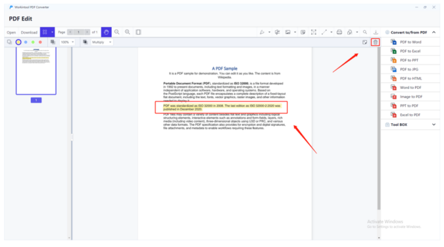Image resolution: width=444 pixels, height=247 pixels.
Task: Click the zoom in magnifier
Action: [x=128, y=32]
